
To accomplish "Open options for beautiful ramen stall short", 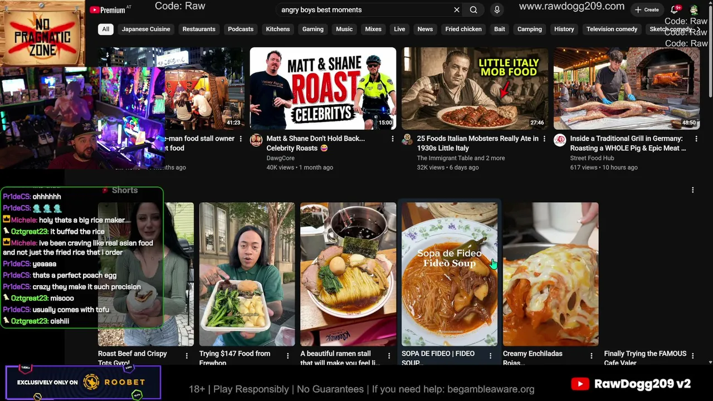I will (x=389, y=356).
